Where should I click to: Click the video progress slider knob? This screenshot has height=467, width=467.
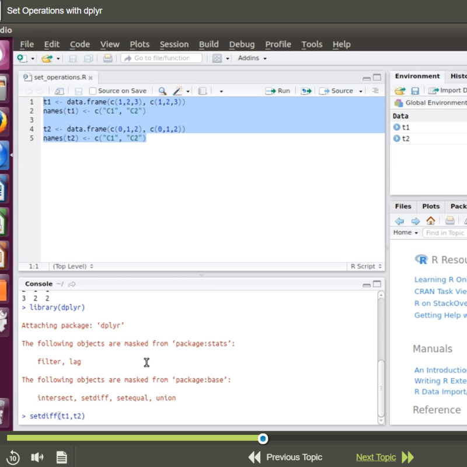[263, 438]
